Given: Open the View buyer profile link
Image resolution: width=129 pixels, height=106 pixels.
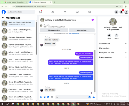Looking at the screenshot, I should tap(74, 33).
